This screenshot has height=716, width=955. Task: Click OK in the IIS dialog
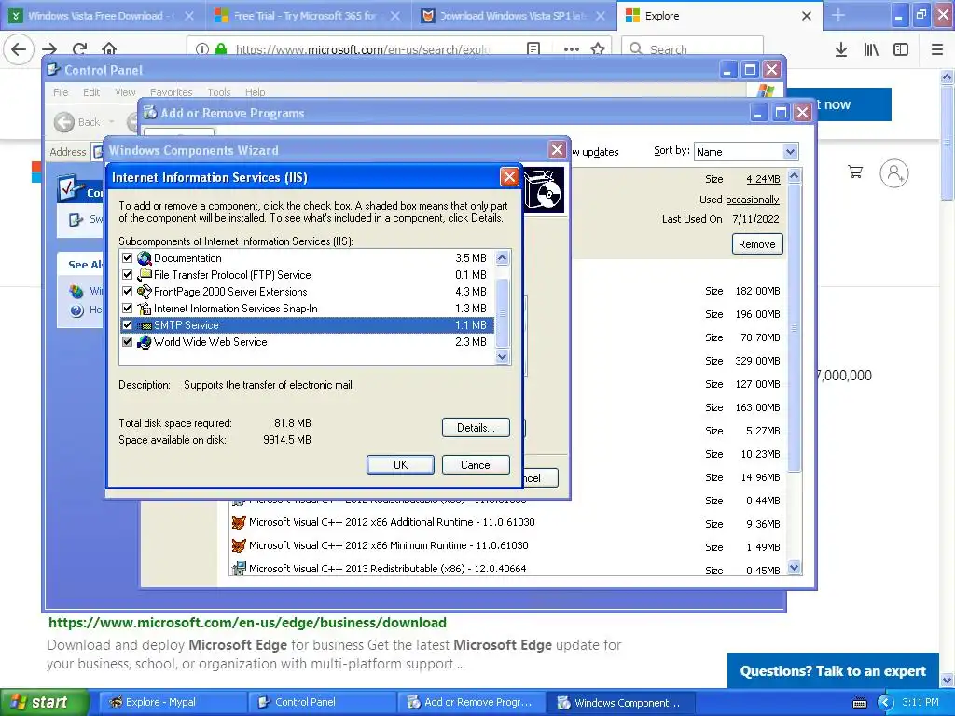(400, 464)
